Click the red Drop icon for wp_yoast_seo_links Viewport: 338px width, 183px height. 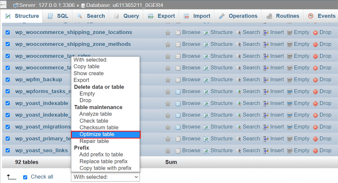click(315, 151)
